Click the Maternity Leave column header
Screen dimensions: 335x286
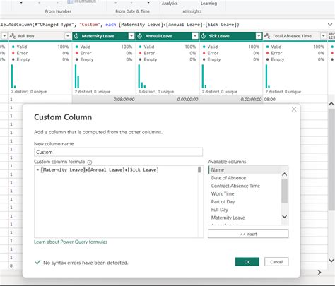click(x=104, y=36)
